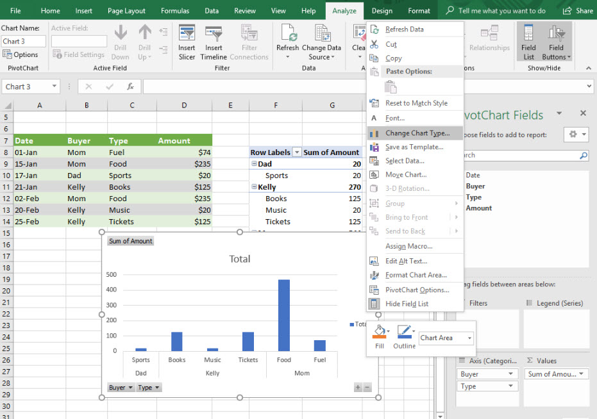Click the Fill color bucket in mini toolbar
This screenshot has height=419, width=597.
point(378,332)
